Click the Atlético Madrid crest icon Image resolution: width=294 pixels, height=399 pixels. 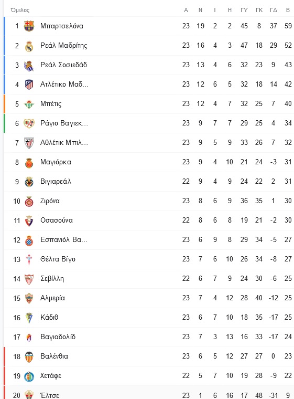[x=29, y=85]
